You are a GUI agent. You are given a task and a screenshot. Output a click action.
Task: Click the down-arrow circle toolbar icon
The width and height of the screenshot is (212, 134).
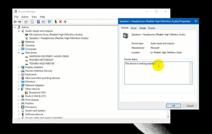tap(65, 22)
